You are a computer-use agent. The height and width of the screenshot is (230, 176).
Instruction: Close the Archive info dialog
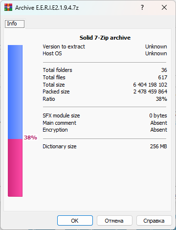[x=164, y=7]
